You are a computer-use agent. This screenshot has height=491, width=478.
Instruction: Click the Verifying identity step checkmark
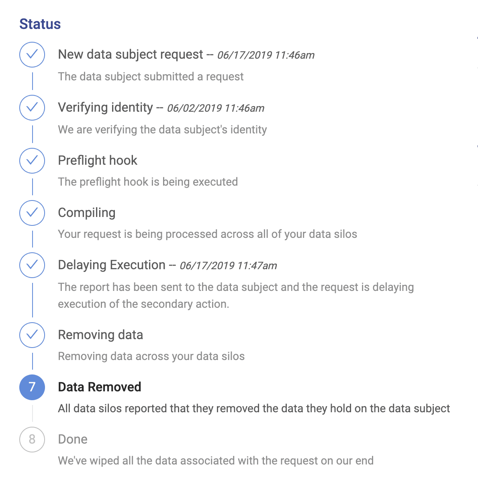pos(32,107)
